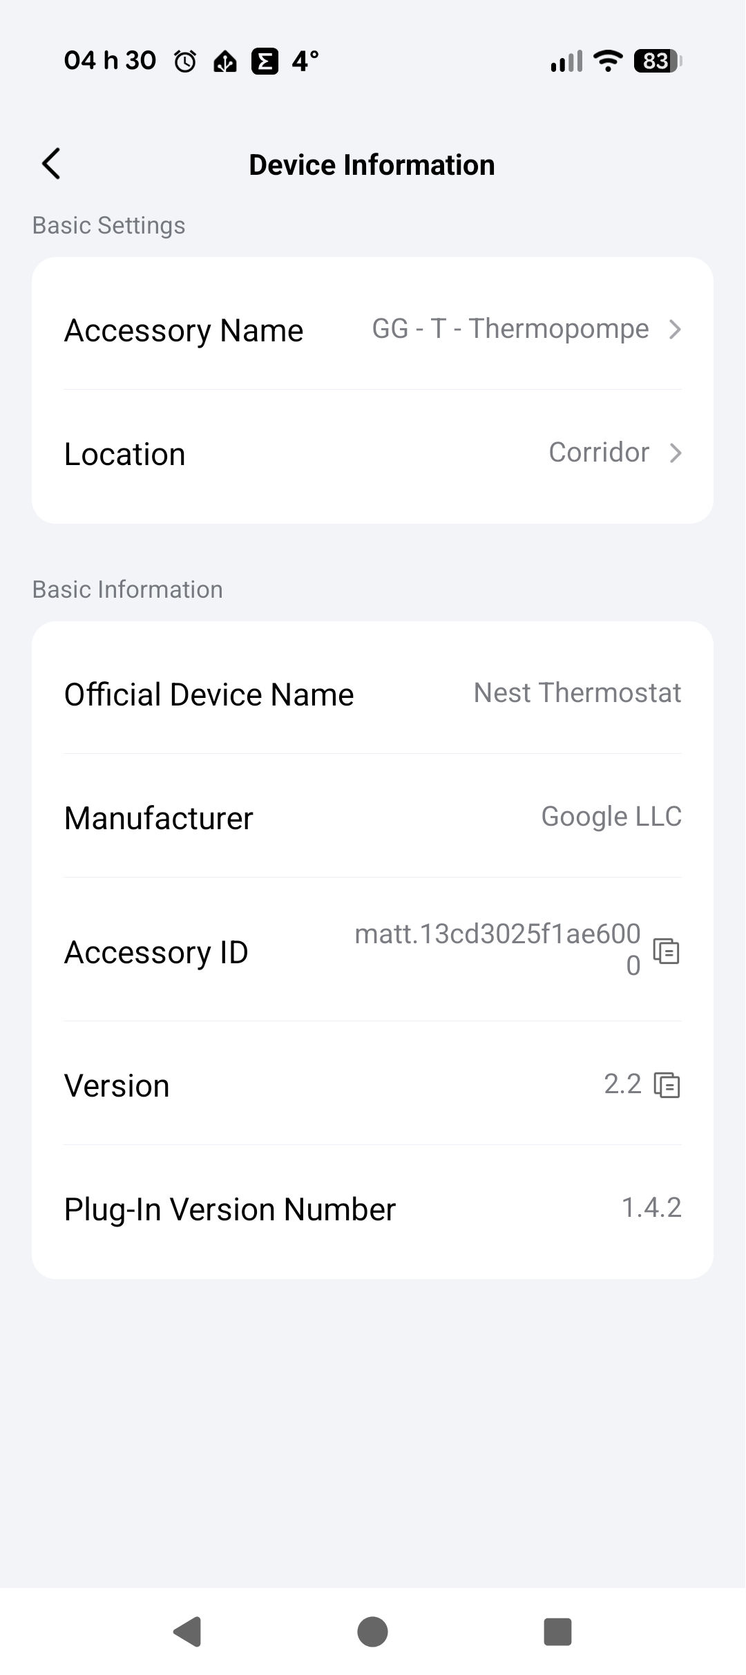Open Accessory Name chevron
Image resolution: width=746 pixels, height=1675 pixels.
(675, 330)
